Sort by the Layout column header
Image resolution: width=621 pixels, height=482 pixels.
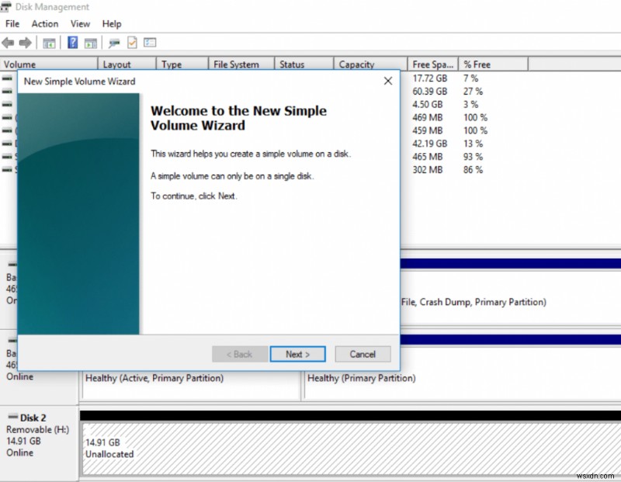[127, 64]
